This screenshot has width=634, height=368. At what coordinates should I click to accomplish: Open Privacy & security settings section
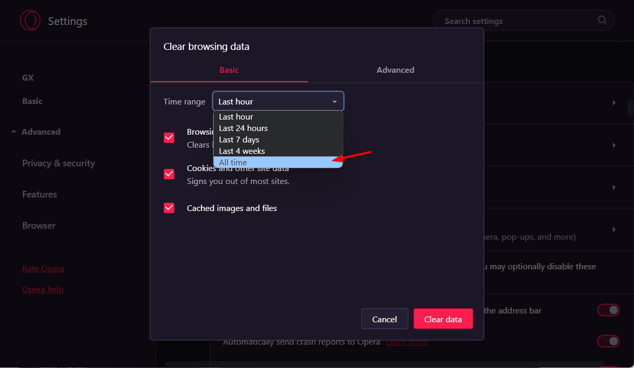click(58, 163)
